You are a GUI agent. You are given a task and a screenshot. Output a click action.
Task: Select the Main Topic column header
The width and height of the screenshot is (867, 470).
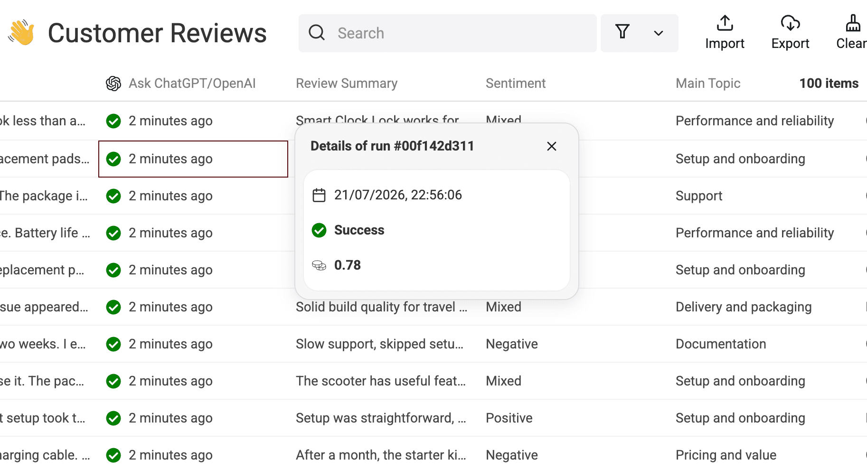(x=708, y=84)
